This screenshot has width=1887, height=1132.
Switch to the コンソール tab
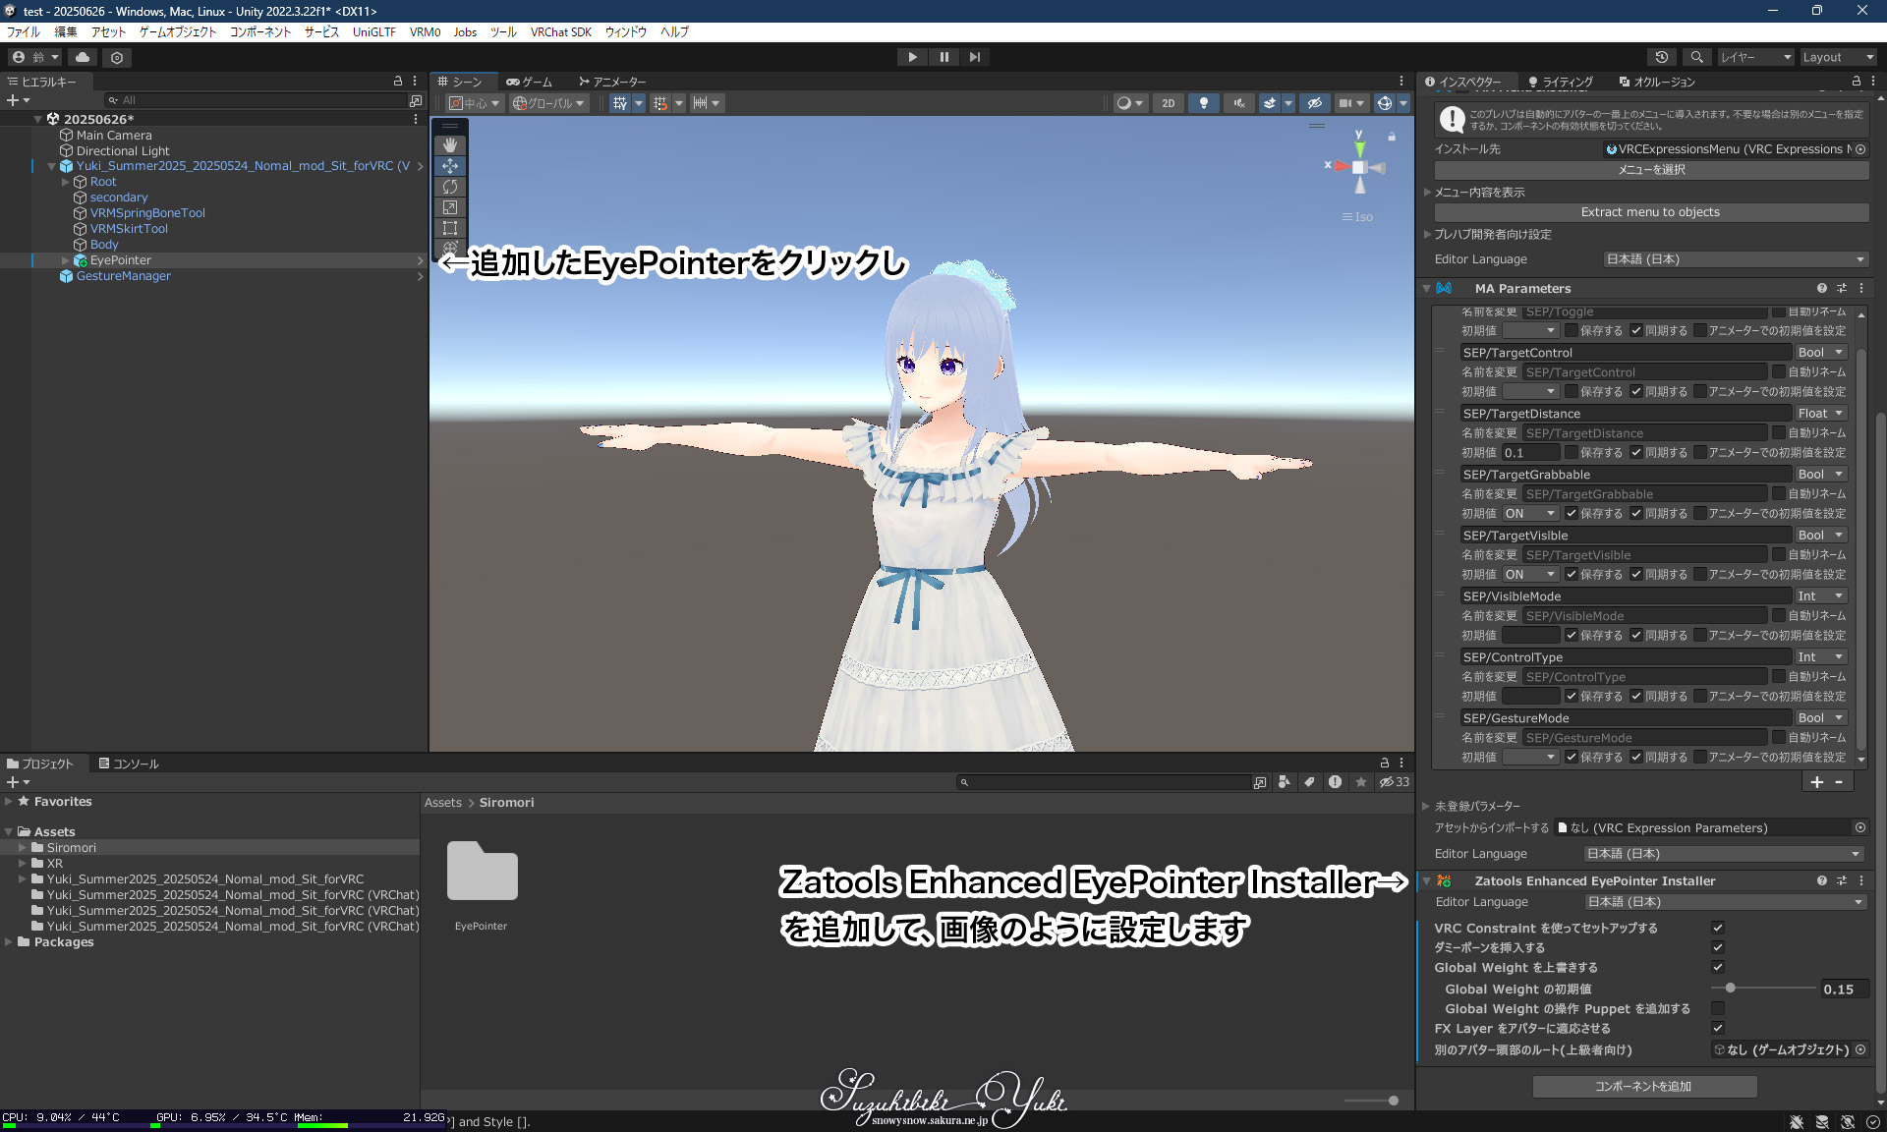129,764
